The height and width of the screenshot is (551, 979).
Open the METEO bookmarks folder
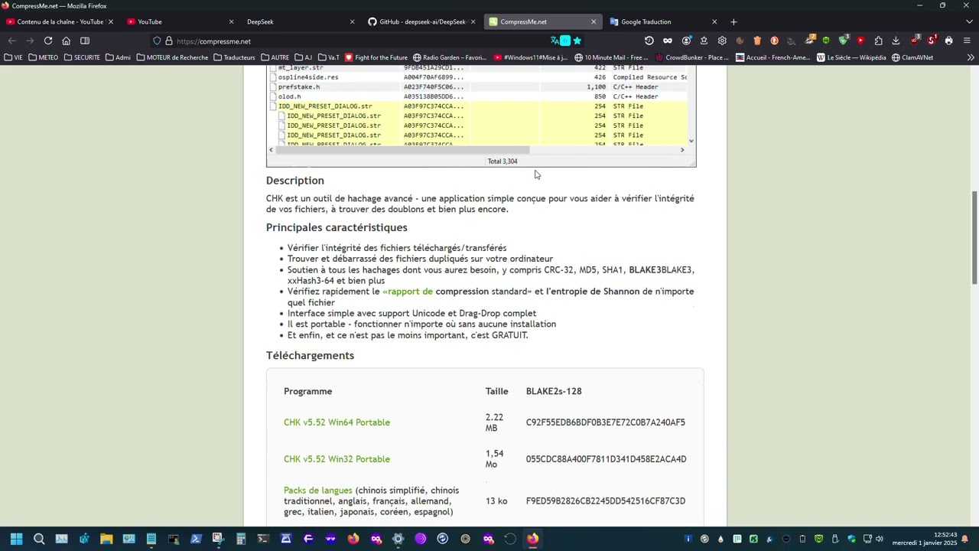(x=43, y=57)
